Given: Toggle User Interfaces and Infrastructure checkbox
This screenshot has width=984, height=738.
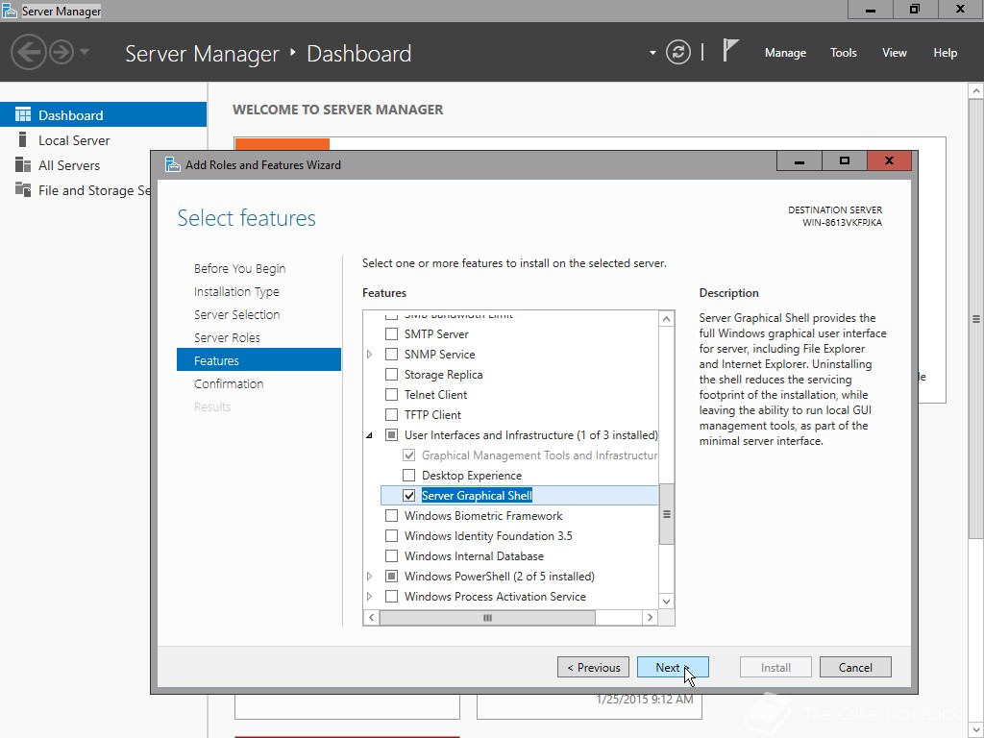Looking at the screenshot, I should coord(391,434).
